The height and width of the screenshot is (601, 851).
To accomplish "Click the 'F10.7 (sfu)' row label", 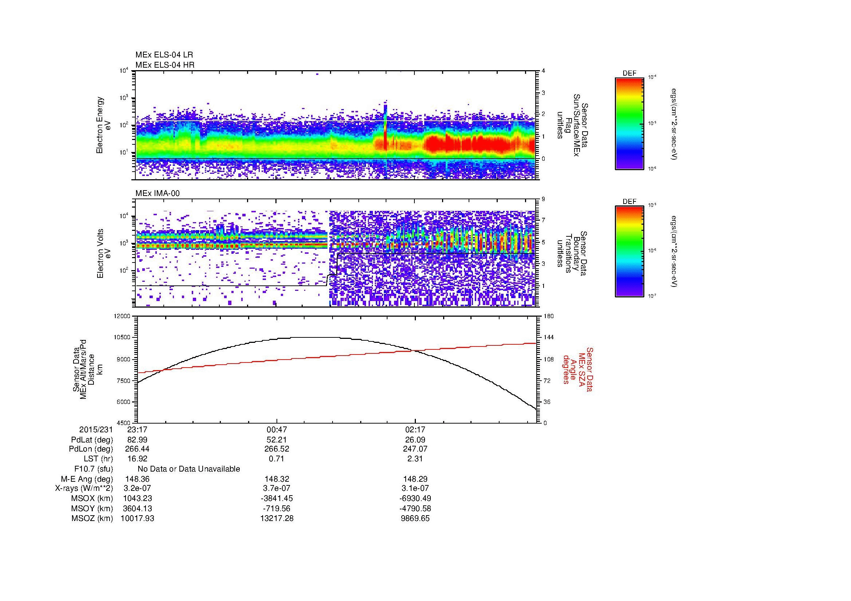I will pyautogui.click(x=94, y=469).
